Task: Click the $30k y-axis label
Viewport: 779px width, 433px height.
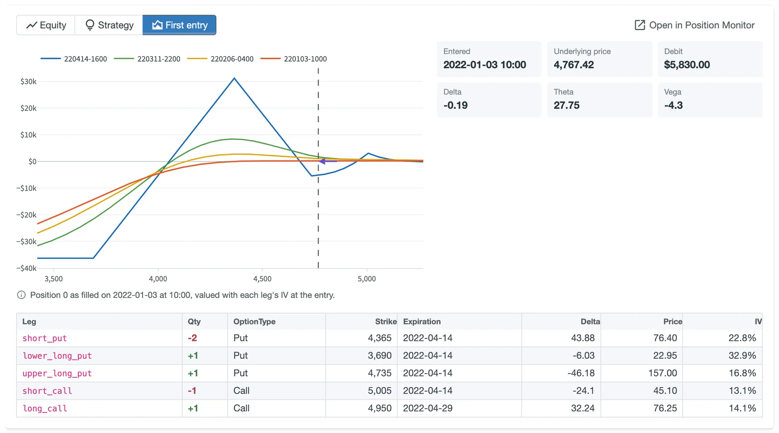Action: (29, 82)
